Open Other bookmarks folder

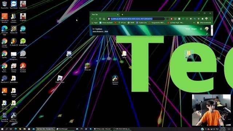[x=204, y=23]
